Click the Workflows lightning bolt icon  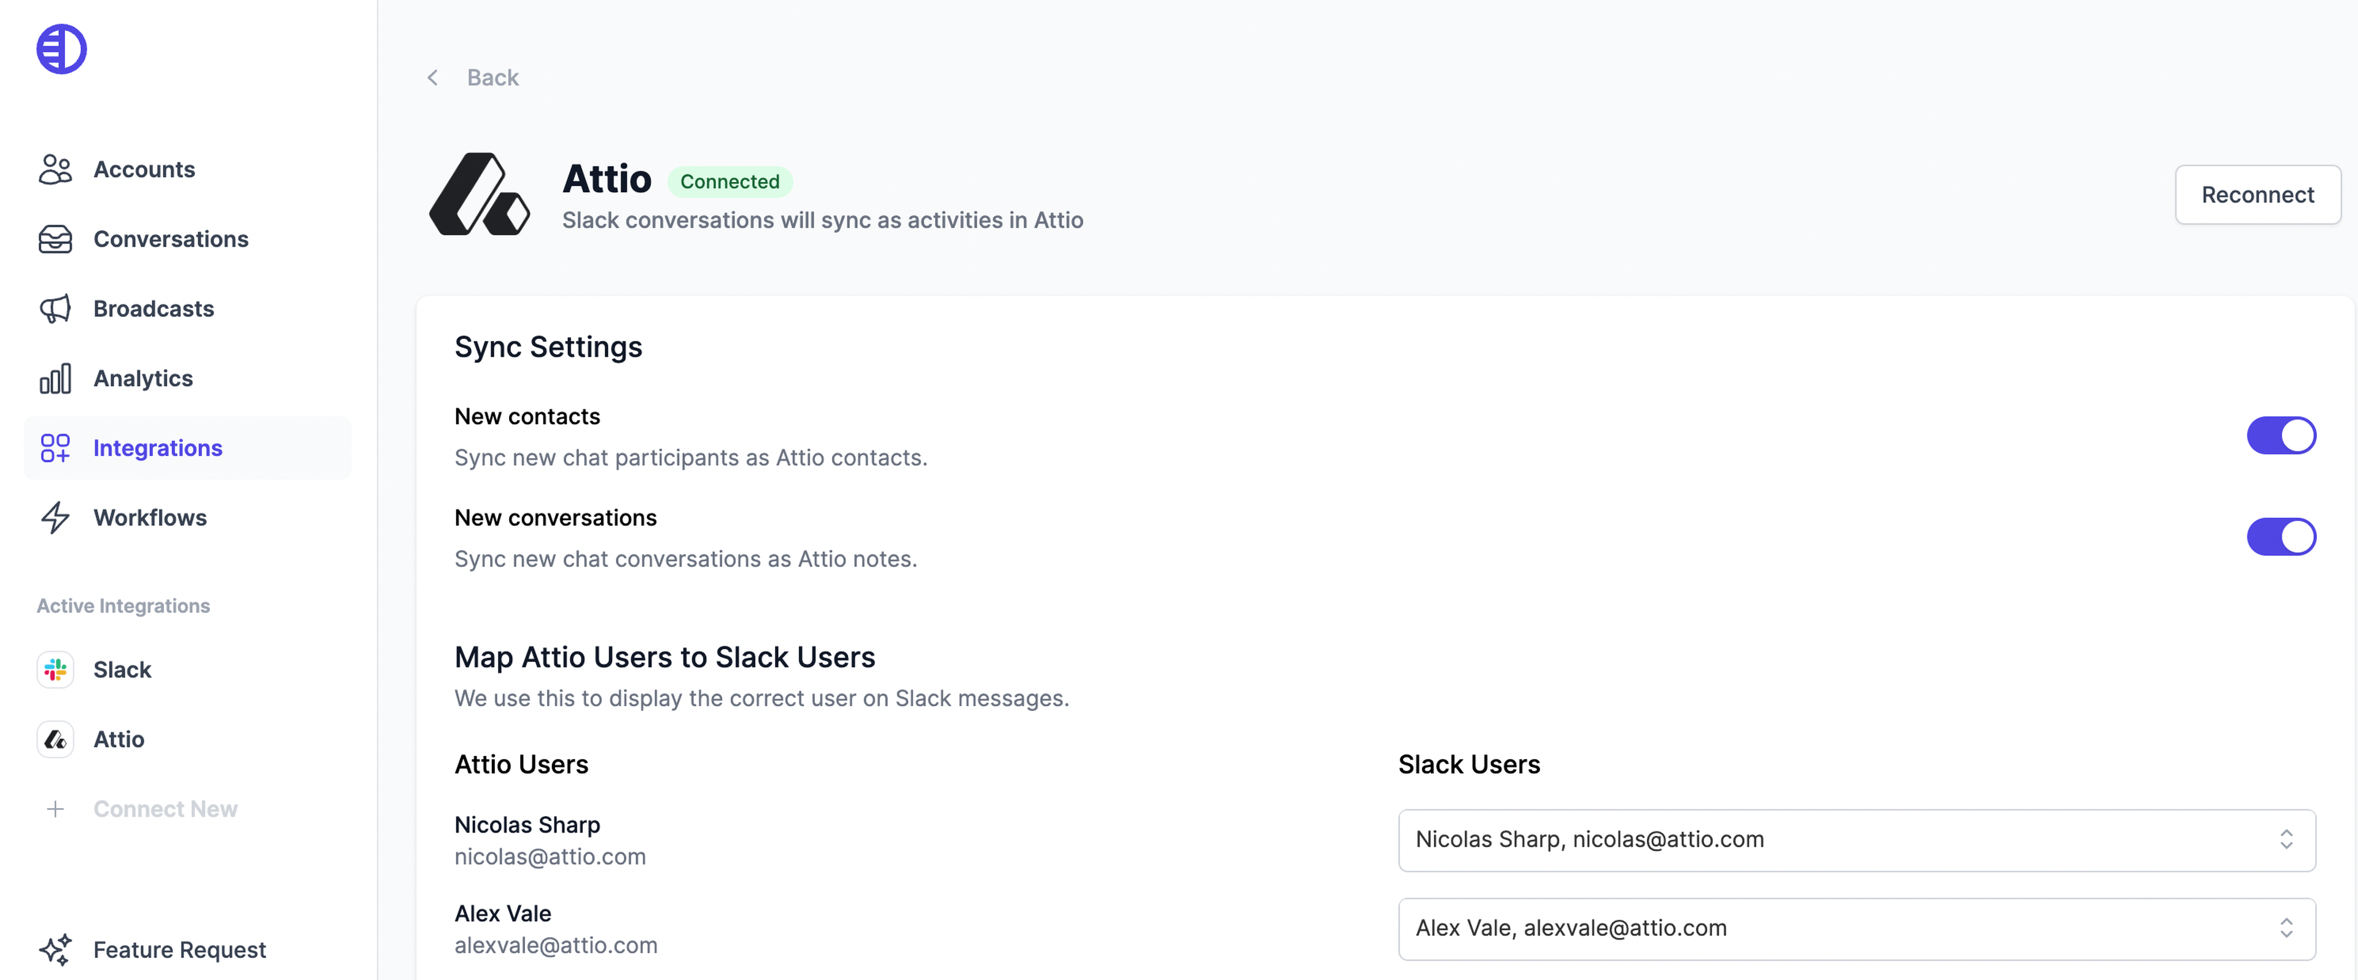(55, 517)
